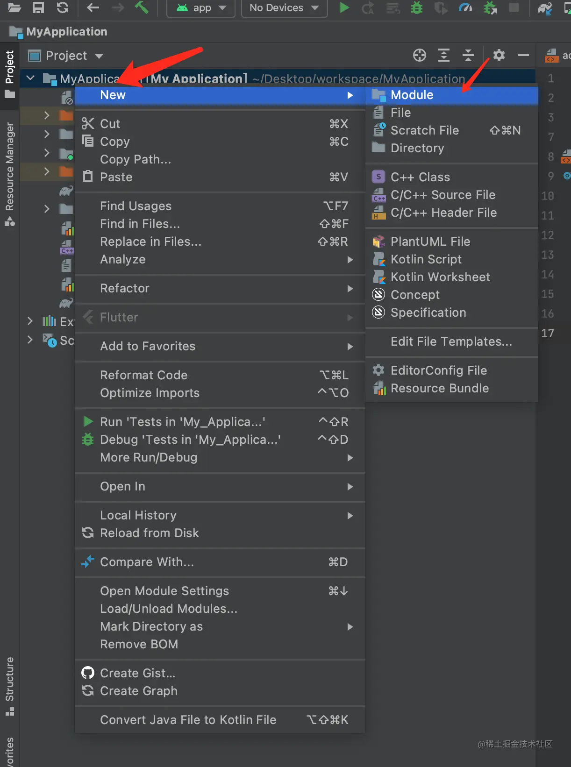Click Paste in the context menu
This screenshot has height=767, width=571.
point(220,177)
